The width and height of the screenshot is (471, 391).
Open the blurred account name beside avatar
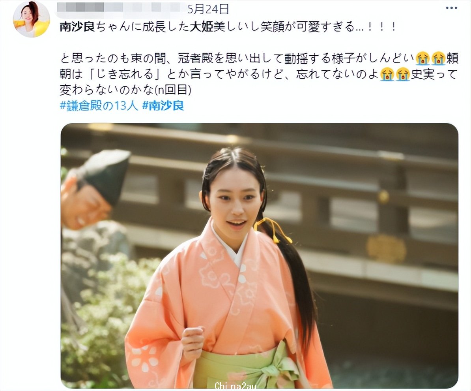coord(121,8)
